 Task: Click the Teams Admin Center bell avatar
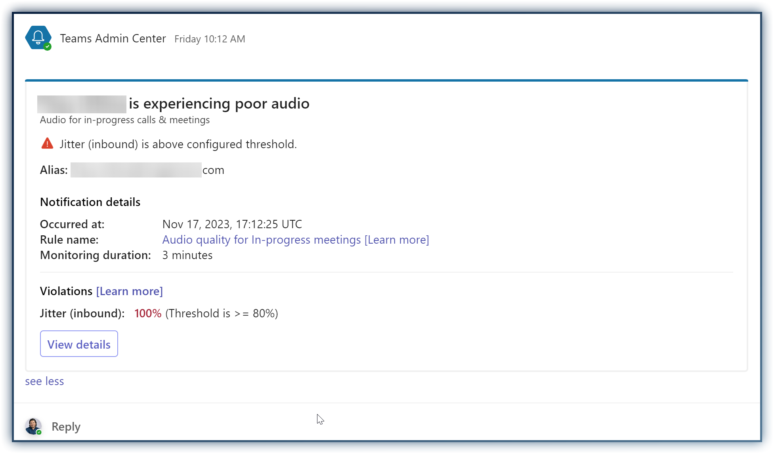(x=38, y=37)
